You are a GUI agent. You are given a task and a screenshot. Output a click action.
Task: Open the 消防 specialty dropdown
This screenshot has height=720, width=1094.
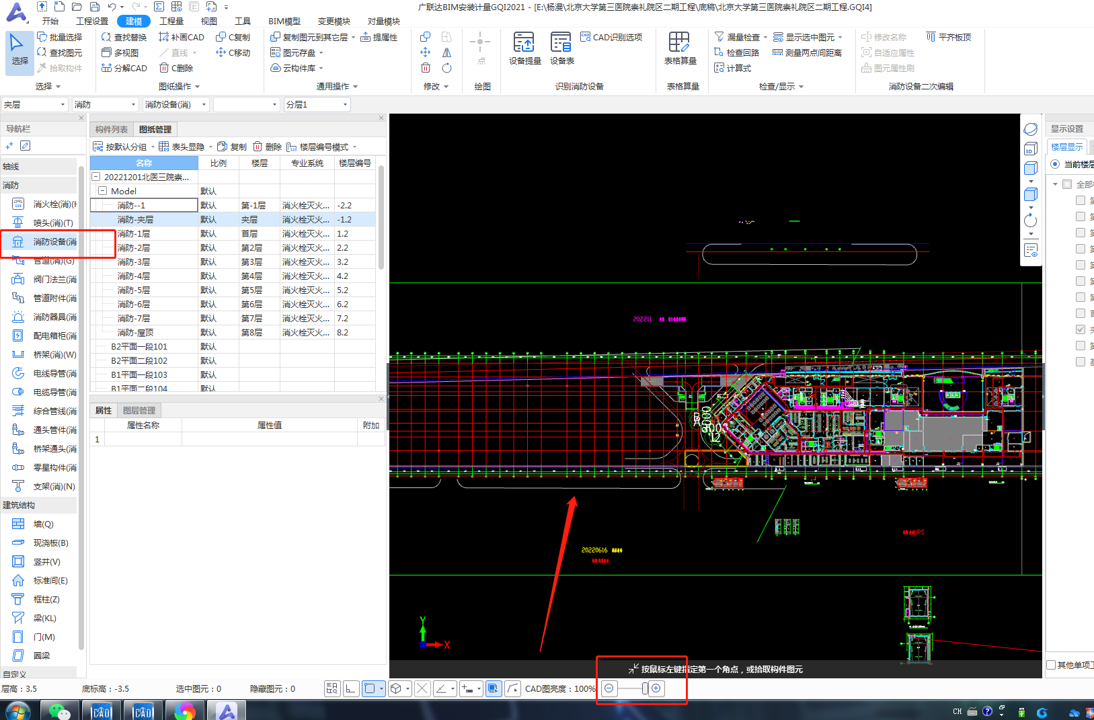coord(106,104)
